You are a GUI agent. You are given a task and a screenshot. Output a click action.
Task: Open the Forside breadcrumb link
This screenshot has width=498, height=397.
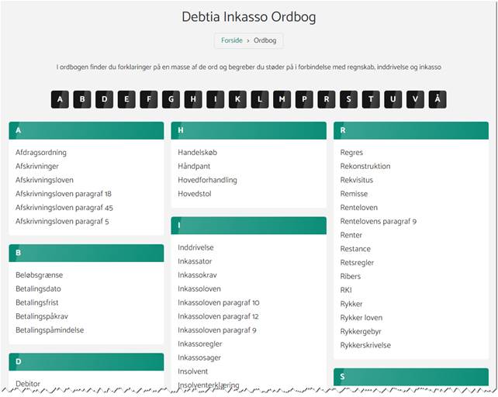click(x=231, y=40)
